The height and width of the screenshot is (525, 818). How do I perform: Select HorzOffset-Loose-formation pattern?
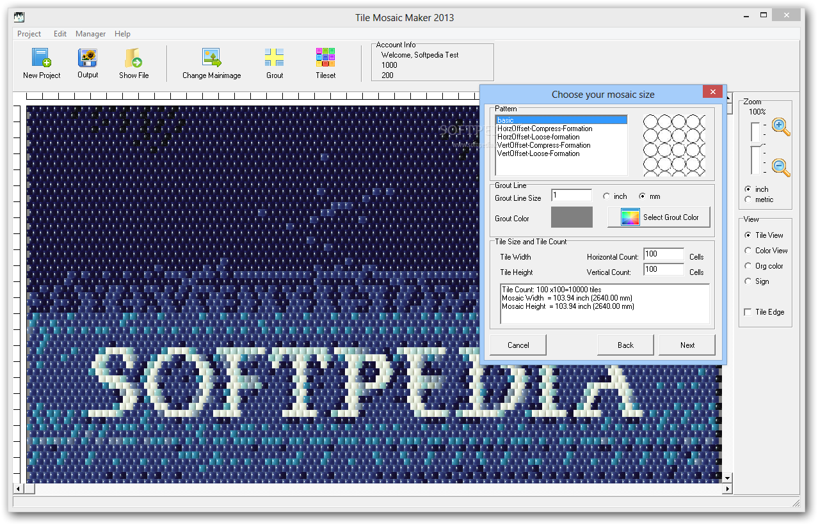[x=538, y=137]
